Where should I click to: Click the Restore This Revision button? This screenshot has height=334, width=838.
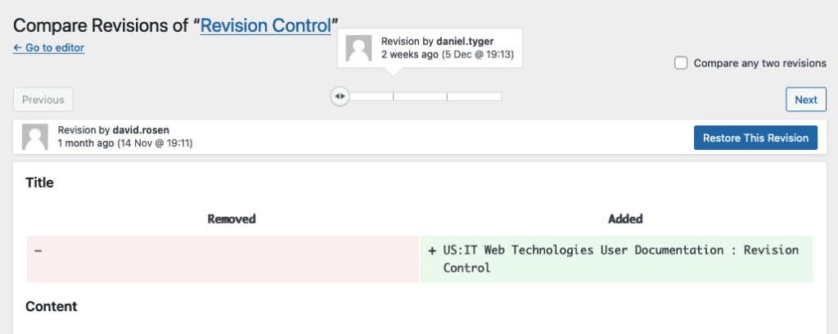[755, 138]
